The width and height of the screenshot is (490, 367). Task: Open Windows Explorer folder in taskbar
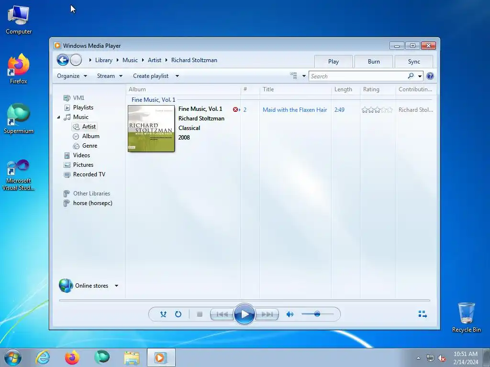pos(132,357)
